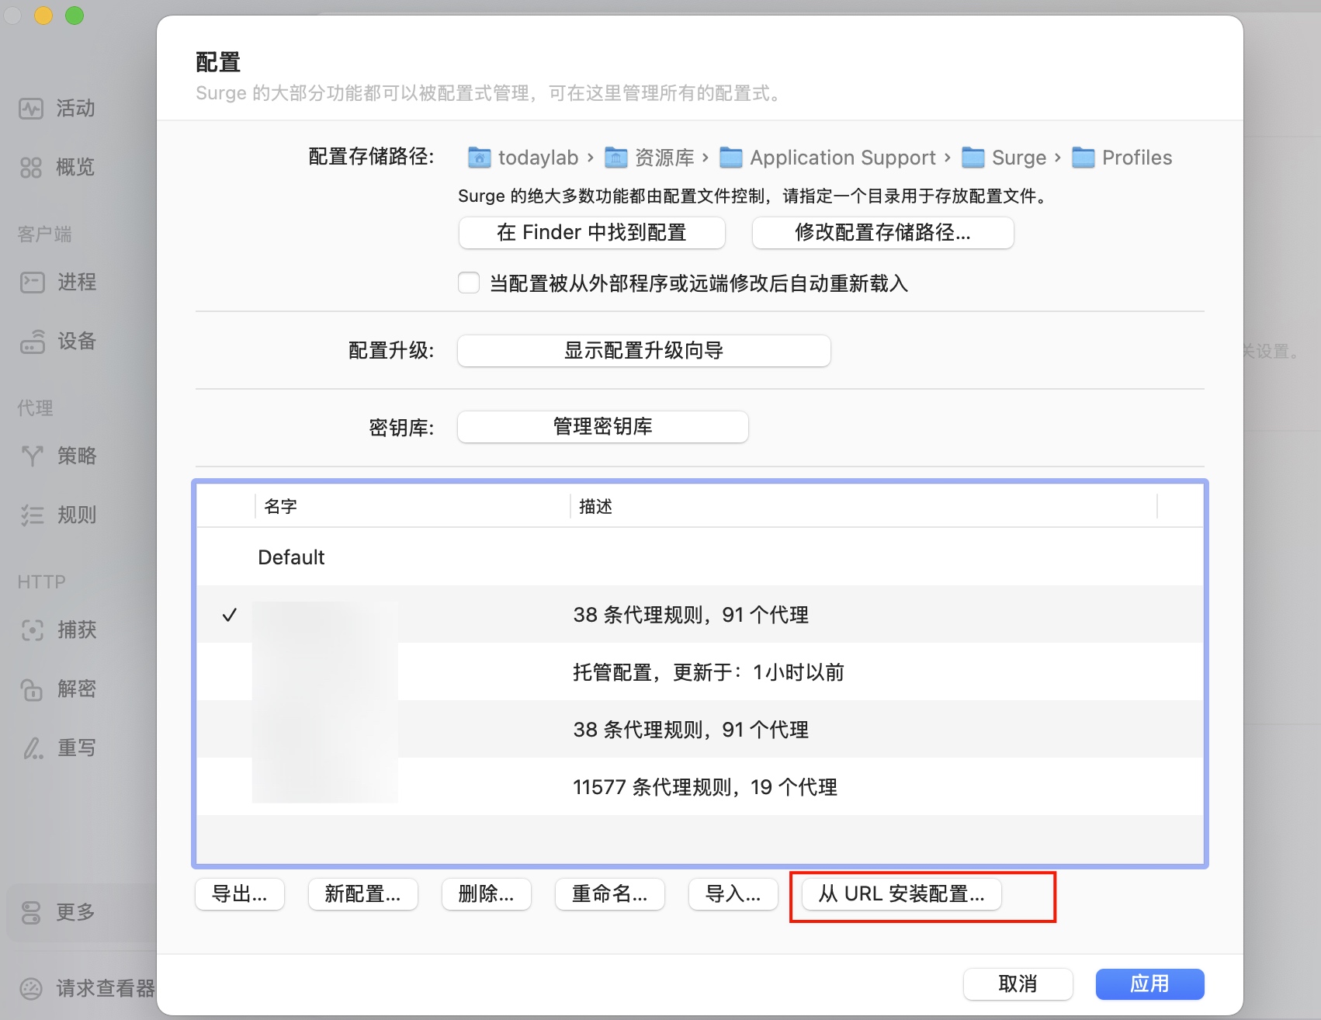Apply settings with the 应用 button
Screen dimensions: 1321x1020
pos(1149,984)
